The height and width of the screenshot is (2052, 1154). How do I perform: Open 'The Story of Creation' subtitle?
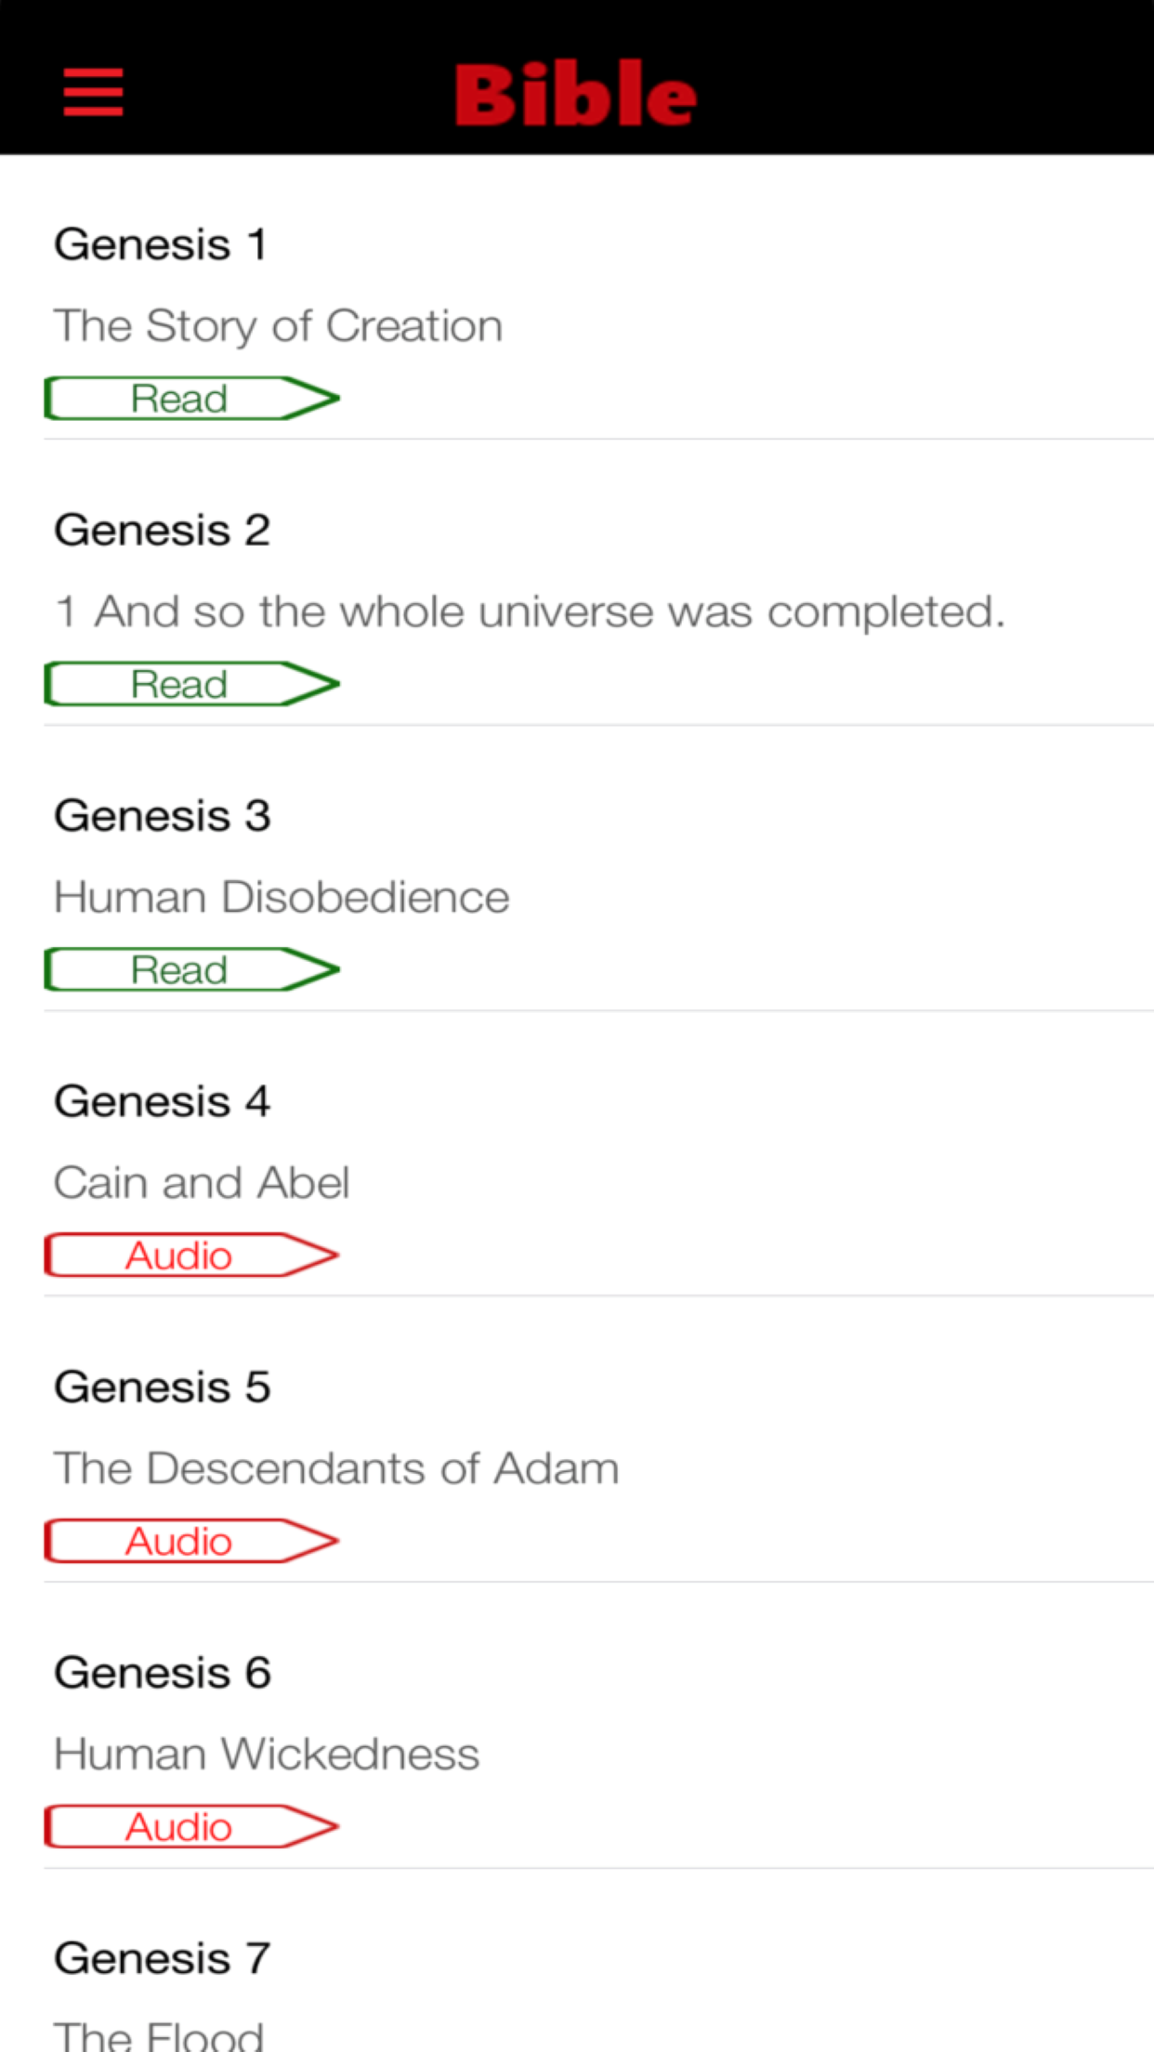click(278, 326)
